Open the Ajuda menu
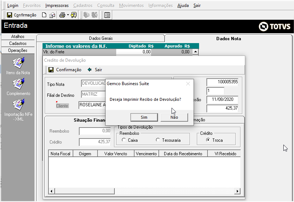Screen dimensions: 294x202 [x=183, y=5]
